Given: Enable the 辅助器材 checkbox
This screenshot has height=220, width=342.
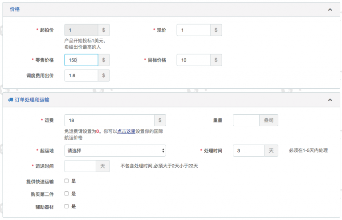Looking at the screenshot, I should [66, 206].
